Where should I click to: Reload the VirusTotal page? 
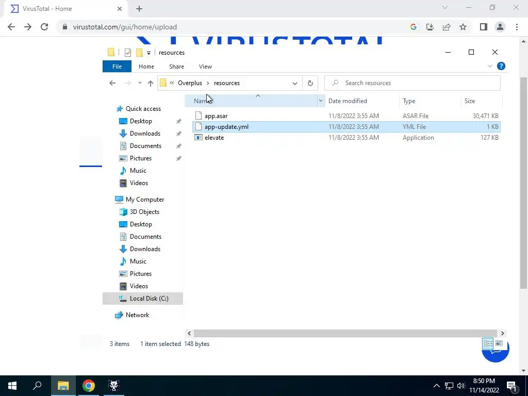click(44, 27)
